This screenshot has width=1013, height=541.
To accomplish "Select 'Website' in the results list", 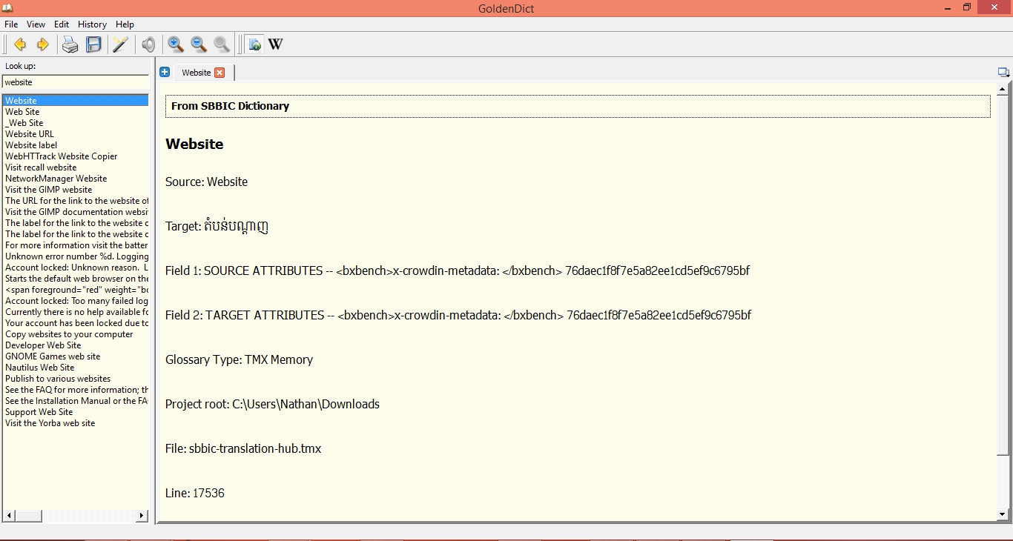I will coord(76,101).
